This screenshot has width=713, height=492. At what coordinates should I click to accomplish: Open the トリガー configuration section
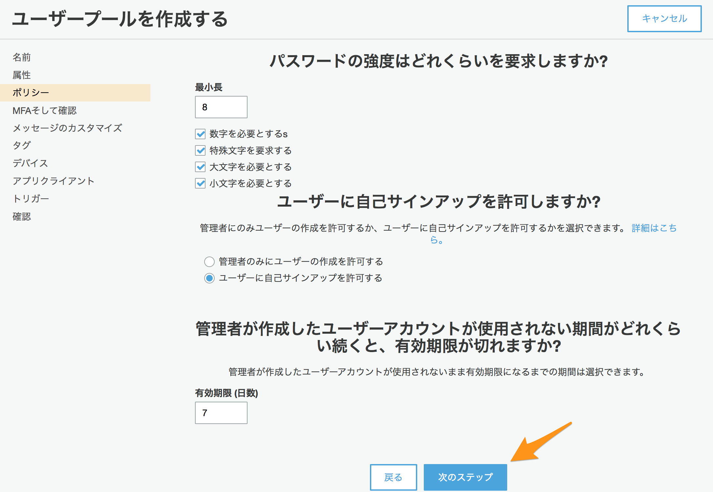31,198
